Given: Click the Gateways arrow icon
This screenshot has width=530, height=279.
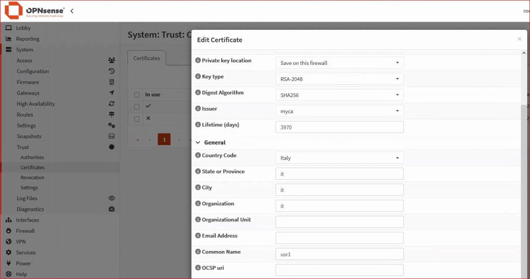Looking at the screenshot, I should point(111,93).
